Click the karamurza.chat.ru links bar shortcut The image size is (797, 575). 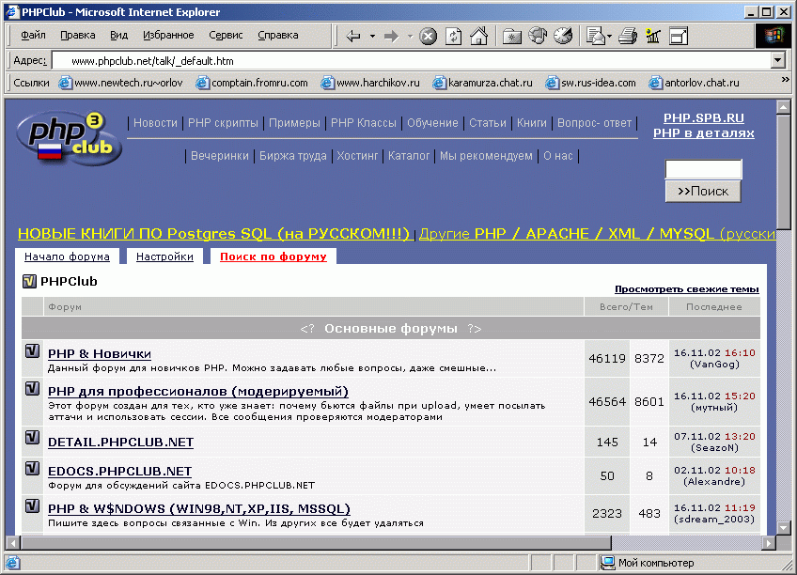point(482,83)
